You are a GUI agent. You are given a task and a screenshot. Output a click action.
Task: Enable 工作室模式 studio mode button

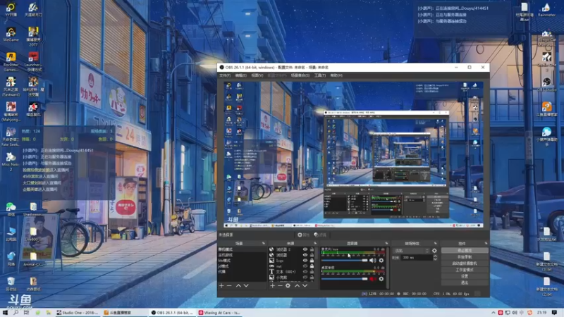[x=465, y=270]
